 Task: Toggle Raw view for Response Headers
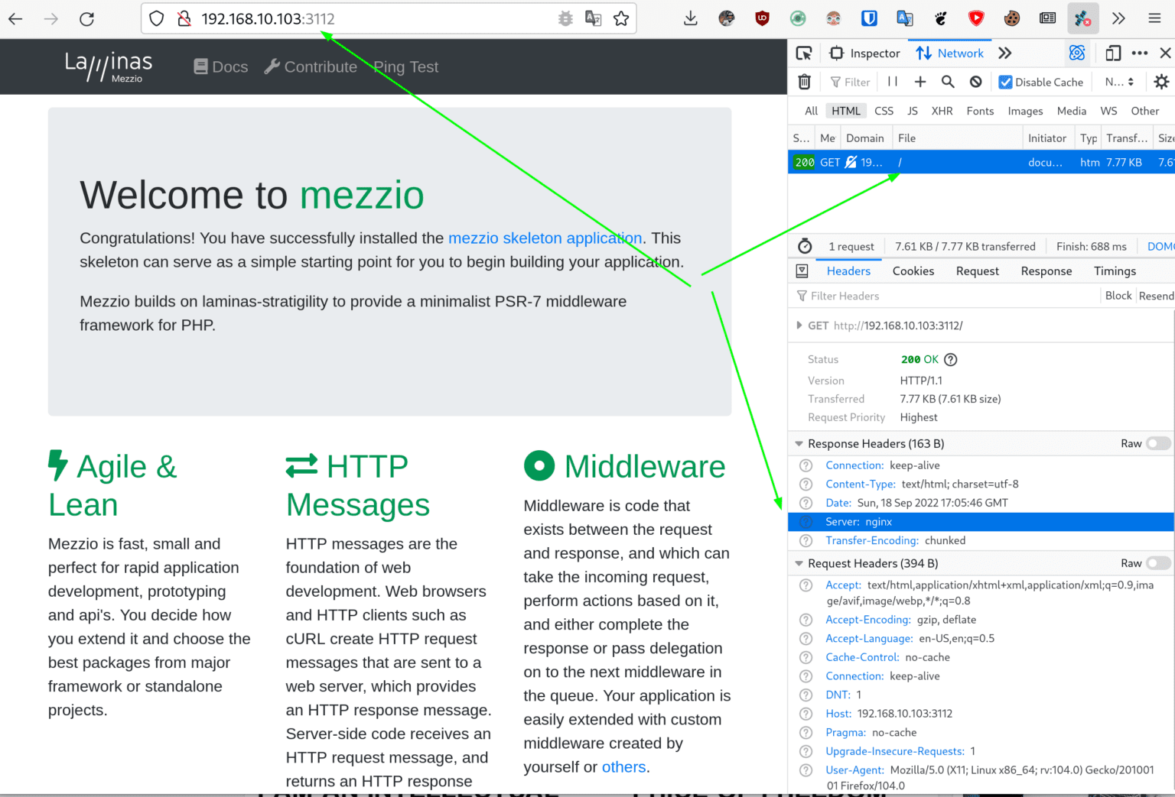click(x=1158, y=444)
